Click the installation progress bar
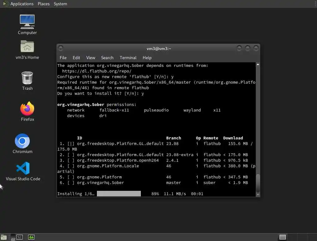Screen dimensions: 317x241 click(x=119, y=194)
